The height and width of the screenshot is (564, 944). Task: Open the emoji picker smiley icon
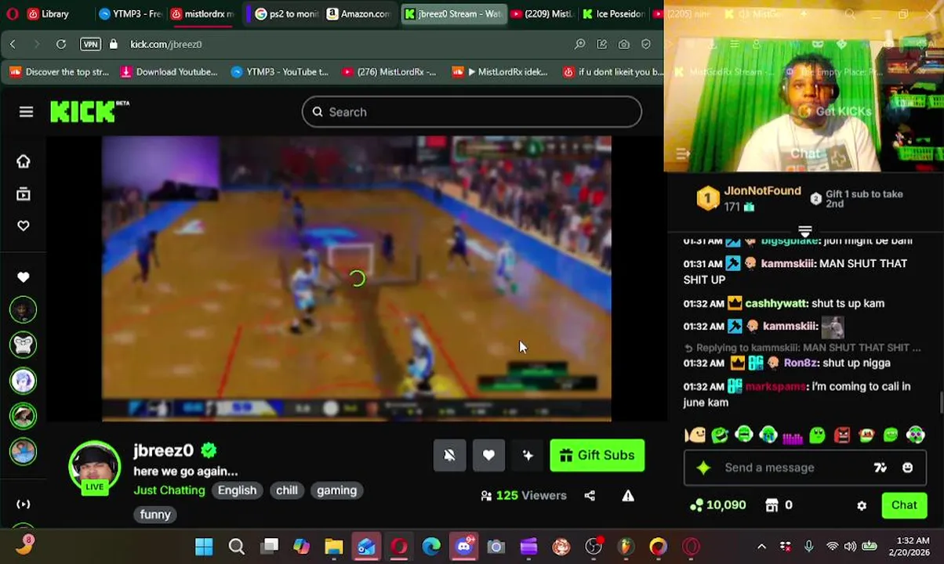click(907, 468)
